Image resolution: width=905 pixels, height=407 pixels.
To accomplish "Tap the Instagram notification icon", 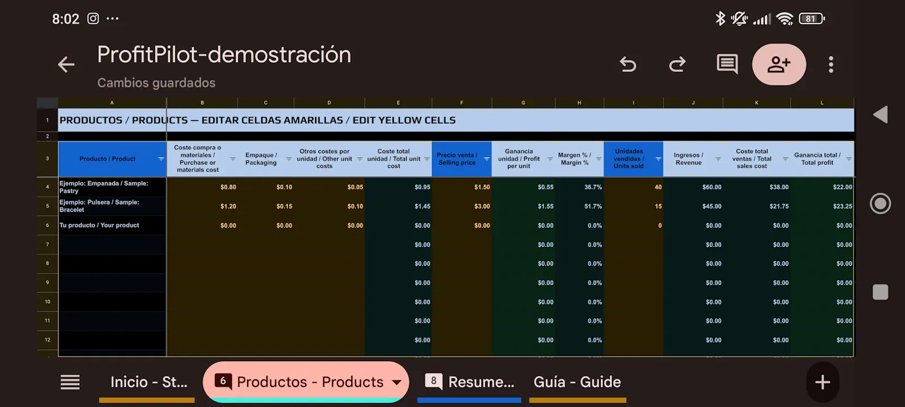I will pyautogui.click(x=93, y=19).
